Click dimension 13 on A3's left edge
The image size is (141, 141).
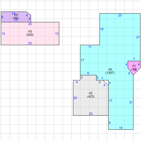[x=3, y=34]
